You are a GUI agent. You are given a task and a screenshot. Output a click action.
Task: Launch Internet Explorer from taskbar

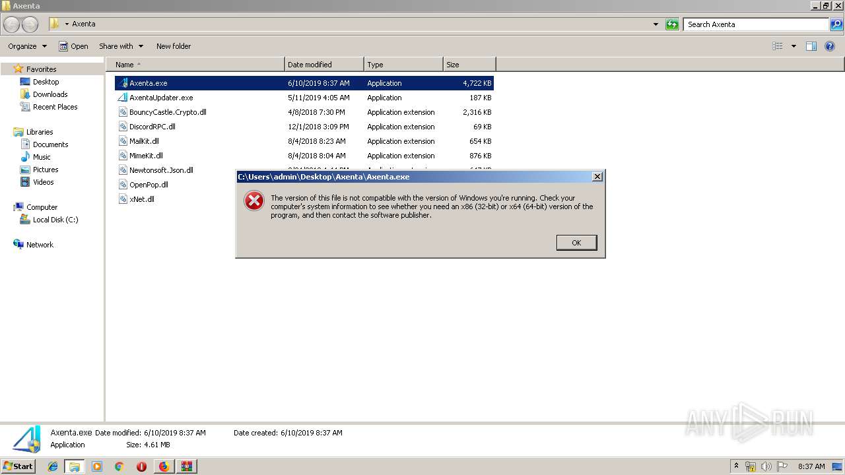(53, 466)
